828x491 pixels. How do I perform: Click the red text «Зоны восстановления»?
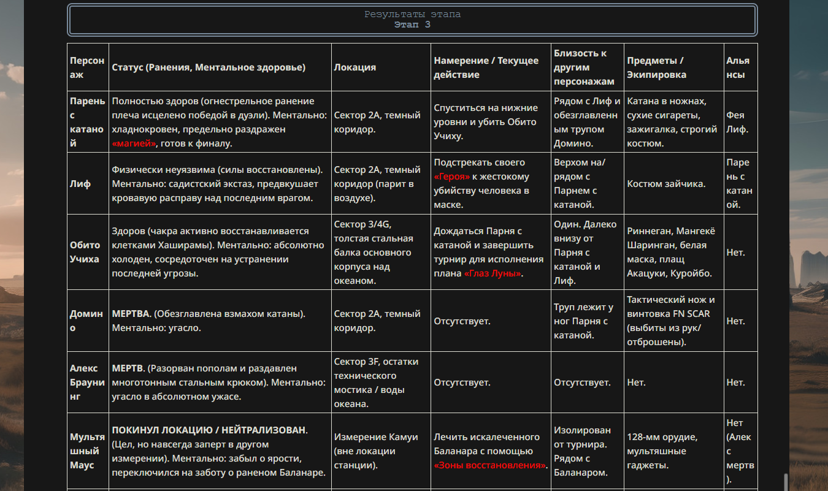click(490, 465)
